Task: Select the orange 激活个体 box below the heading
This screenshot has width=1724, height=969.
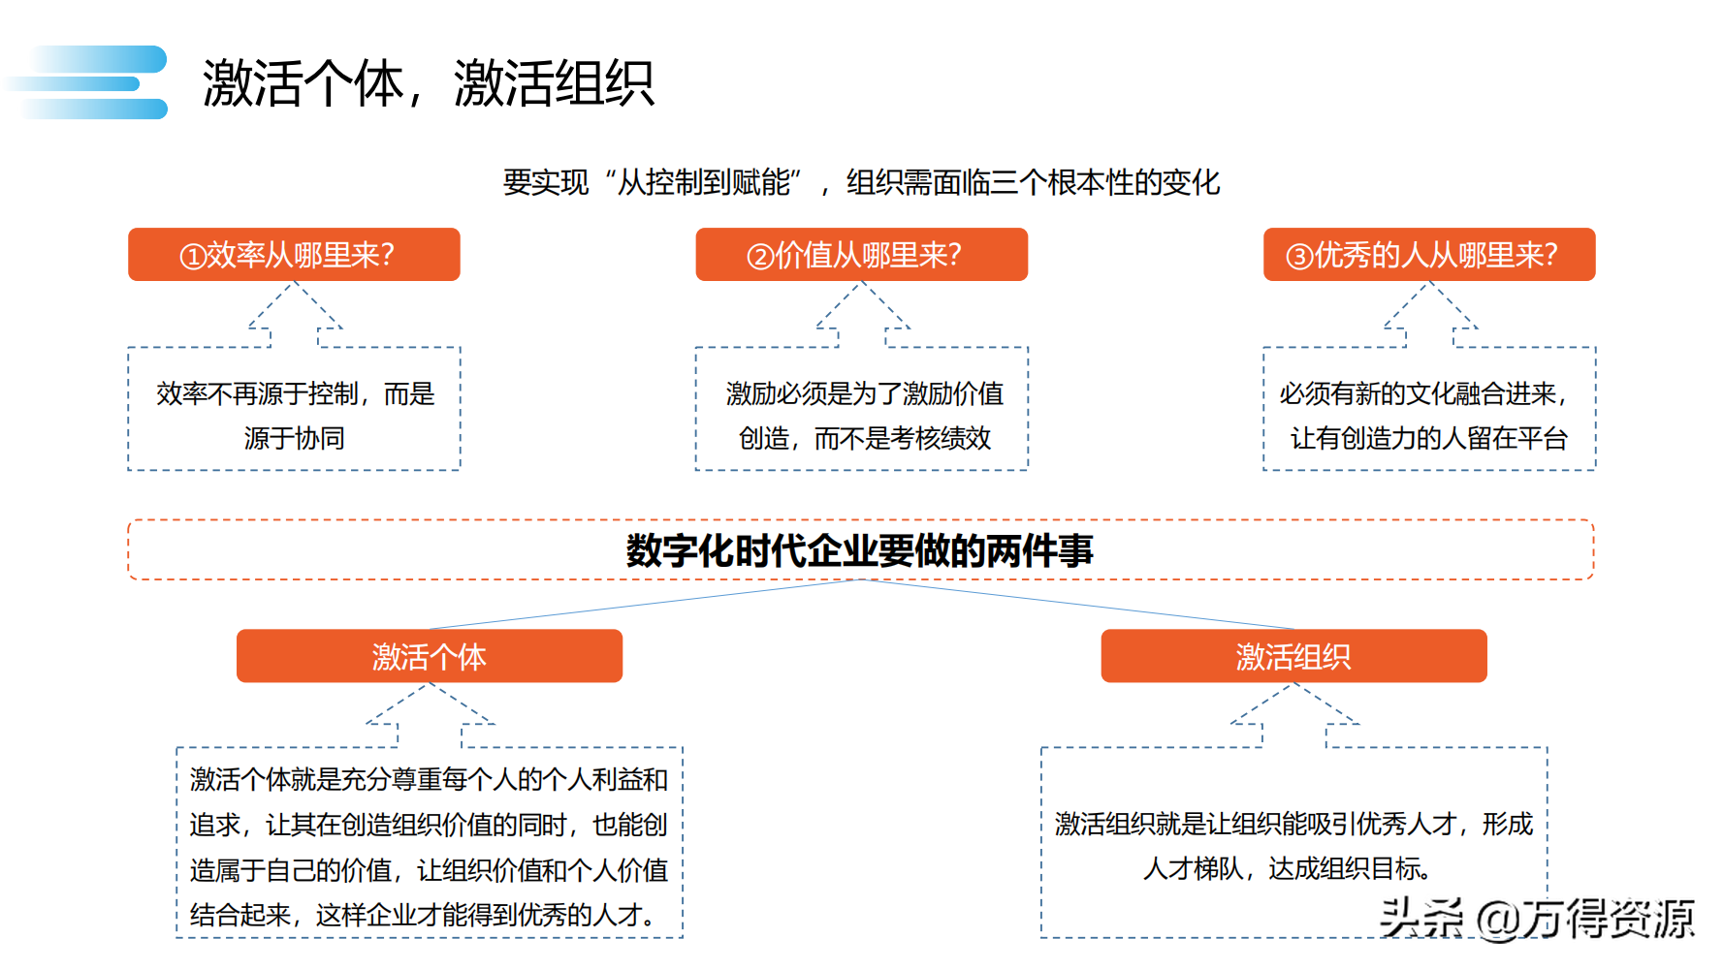Action: click(430, 656)
